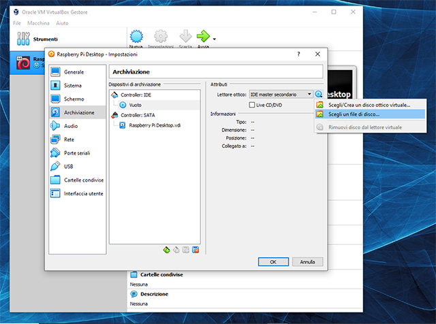This screenshot has height=324, width=436.
Task: Open the dropdown arrow beside Avvia
Action: coord(215,39)
